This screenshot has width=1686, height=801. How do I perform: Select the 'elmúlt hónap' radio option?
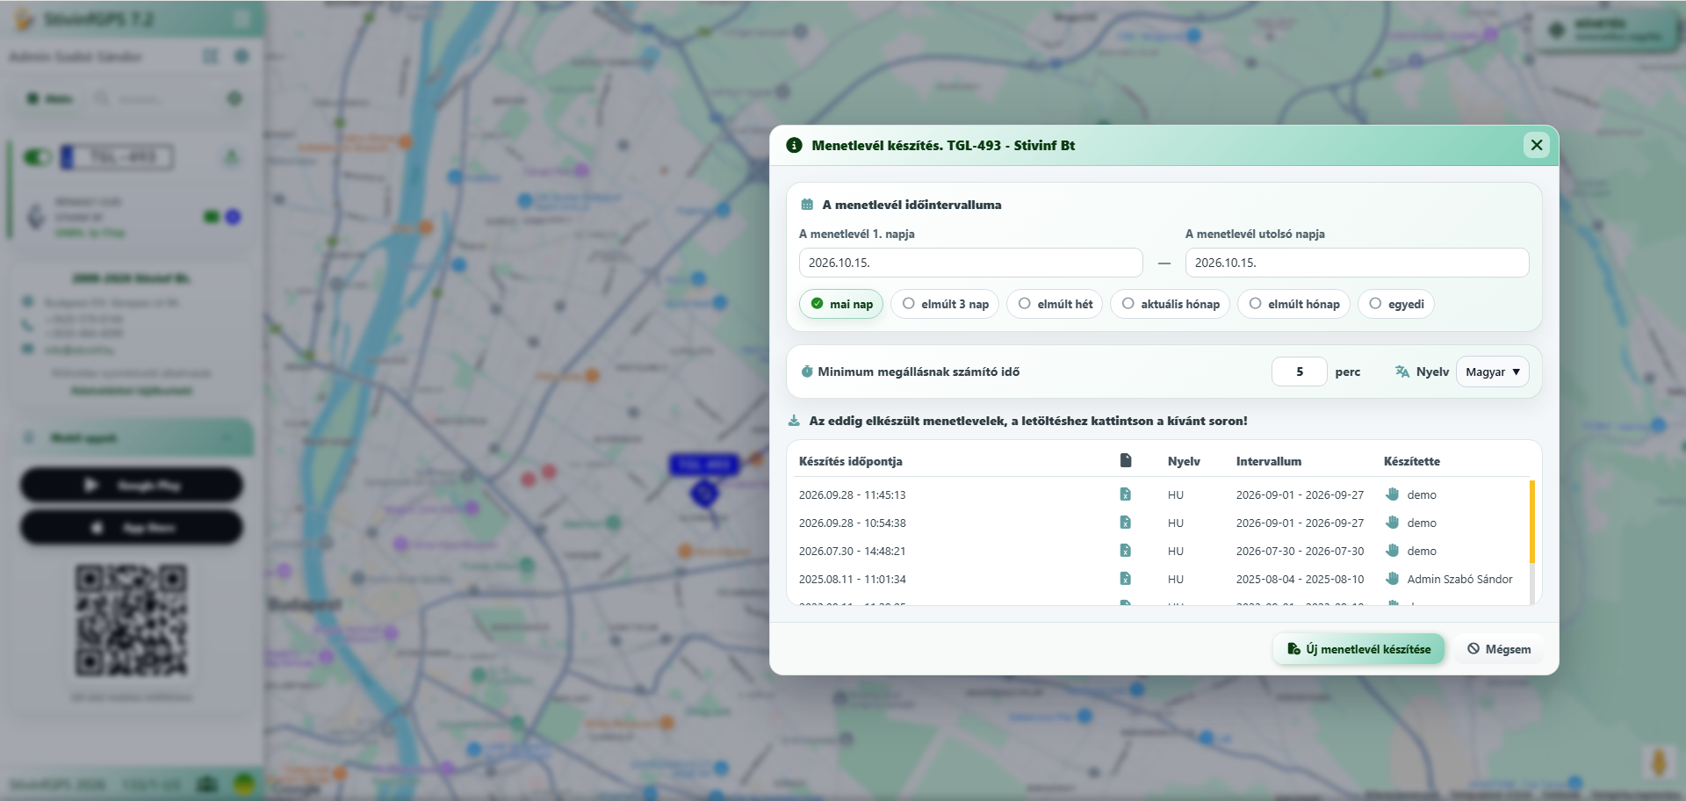tap(1293, 304)
